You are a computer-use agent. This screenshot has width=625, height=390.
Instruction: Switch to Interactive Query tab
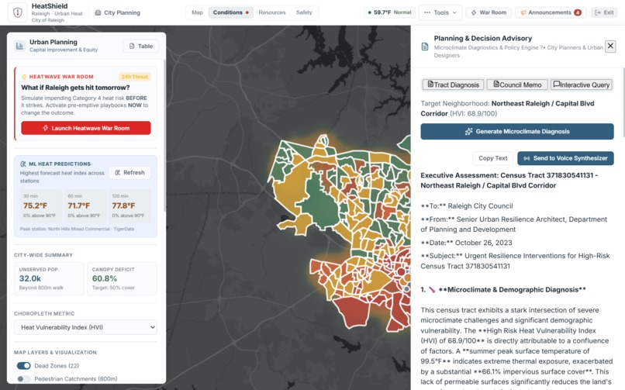click(582, 85)
